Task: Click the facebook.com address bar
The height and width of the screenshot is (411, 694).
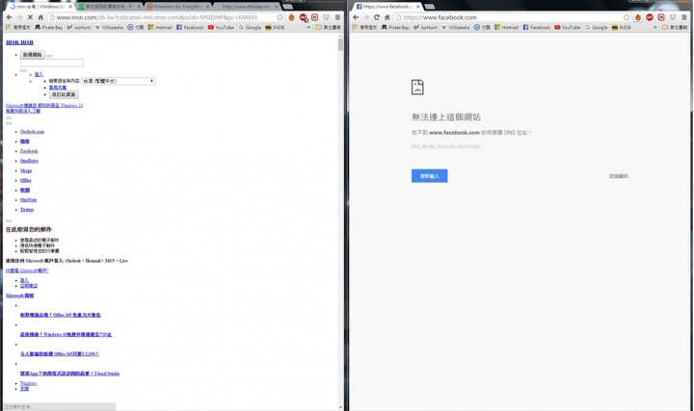Action: (512, 17)
